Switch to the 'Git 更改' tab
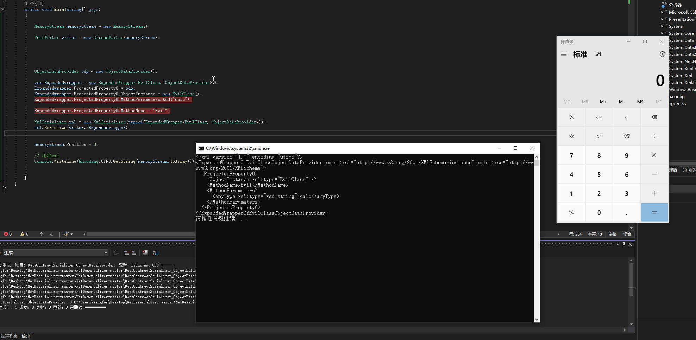 point(688,170)
